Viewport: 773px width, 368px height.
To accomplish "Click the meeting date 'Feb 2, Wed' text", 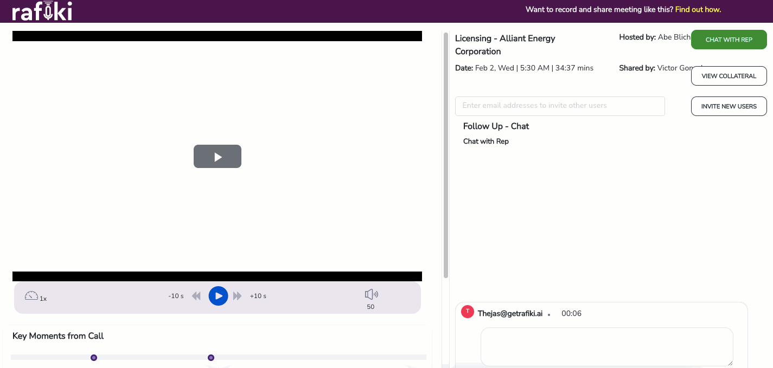I will 495,68.
